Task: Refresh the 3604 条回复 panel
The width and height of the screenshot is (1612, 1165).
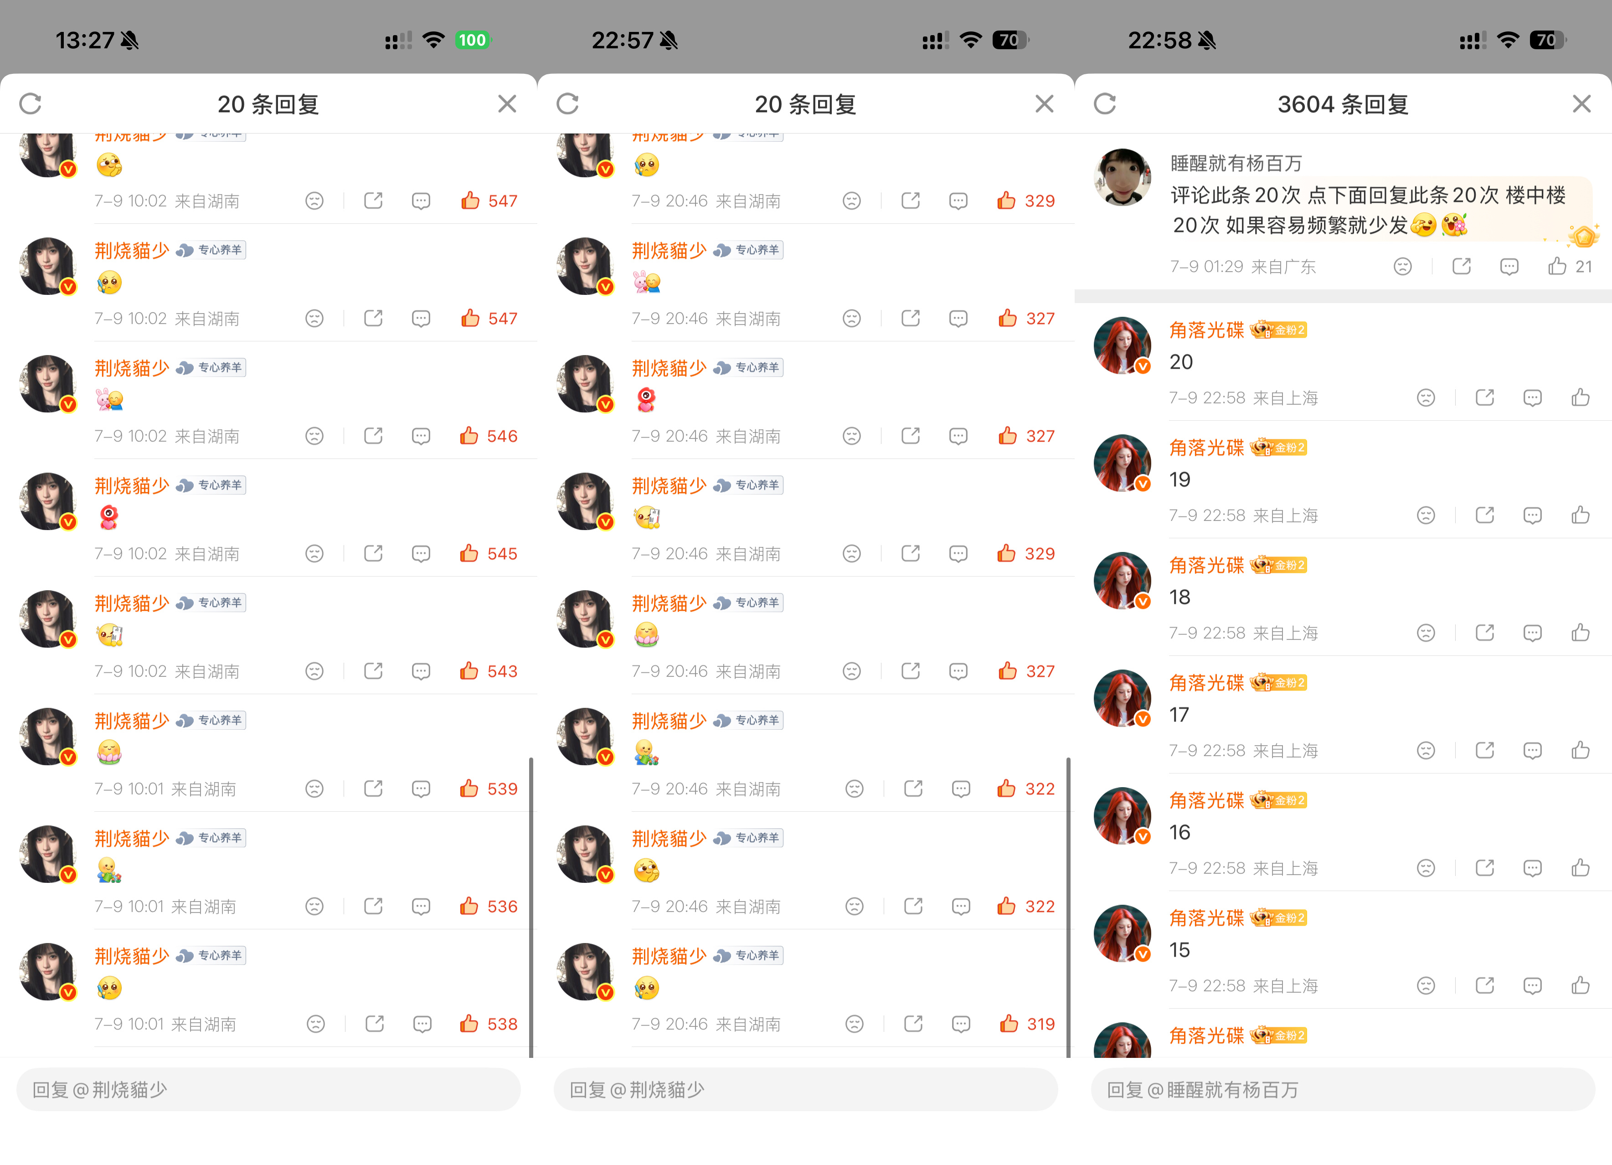Action: tap(1105, 104)
